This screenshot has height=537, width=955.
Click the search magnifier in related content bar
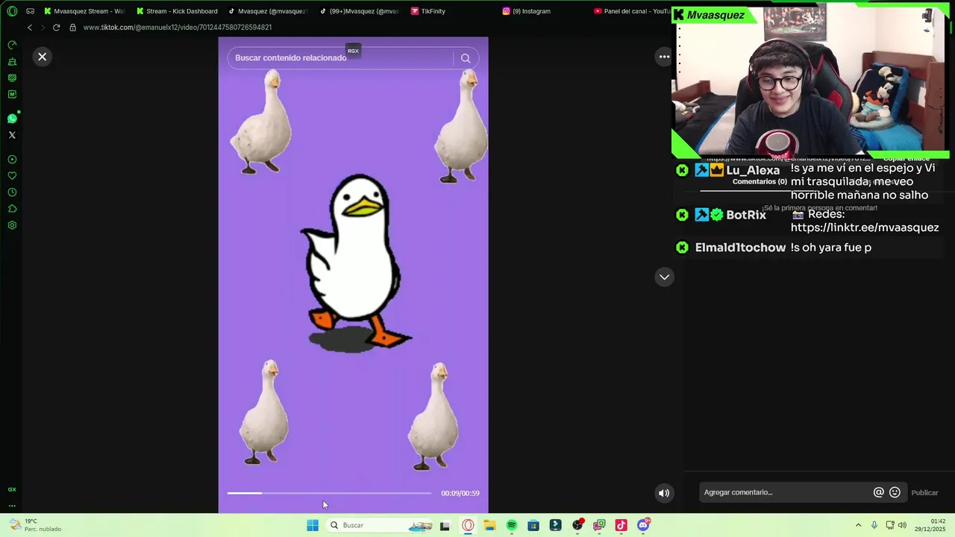tap(466, 58)
